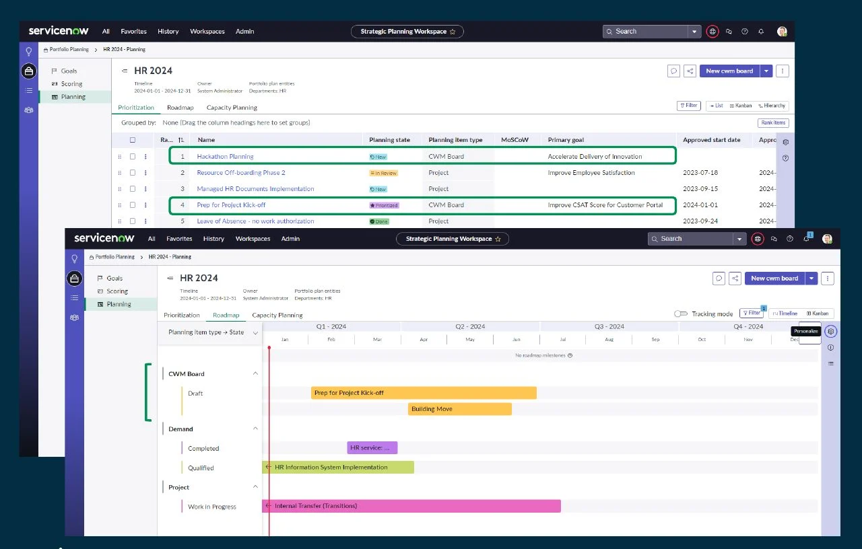Click the Filter button in front Roadmap window

752,314
